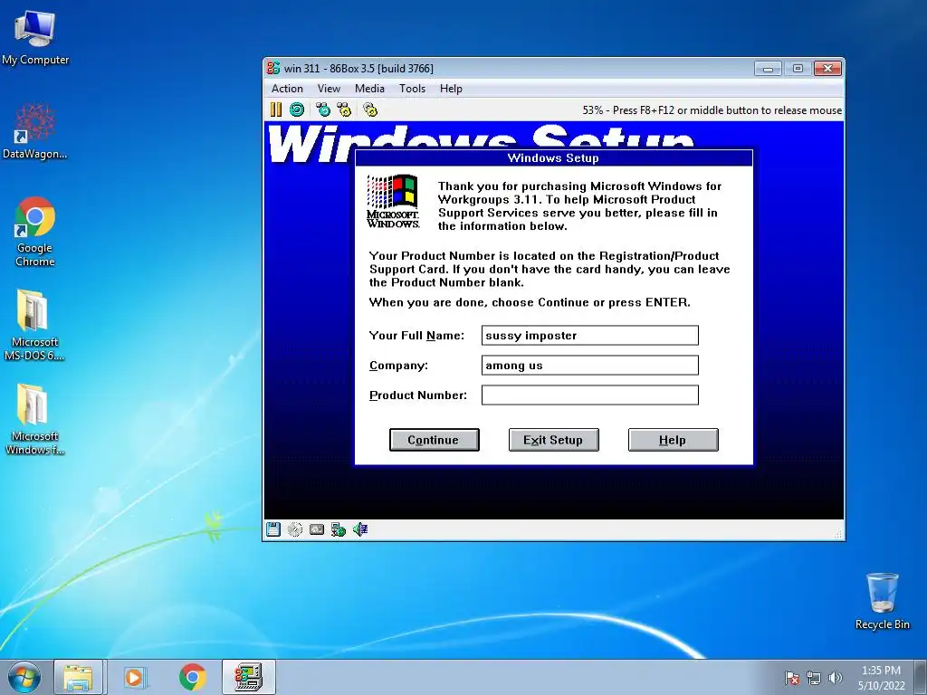Open the Action menu
This screenshot has width=927, height=695.
click(287, 89)
